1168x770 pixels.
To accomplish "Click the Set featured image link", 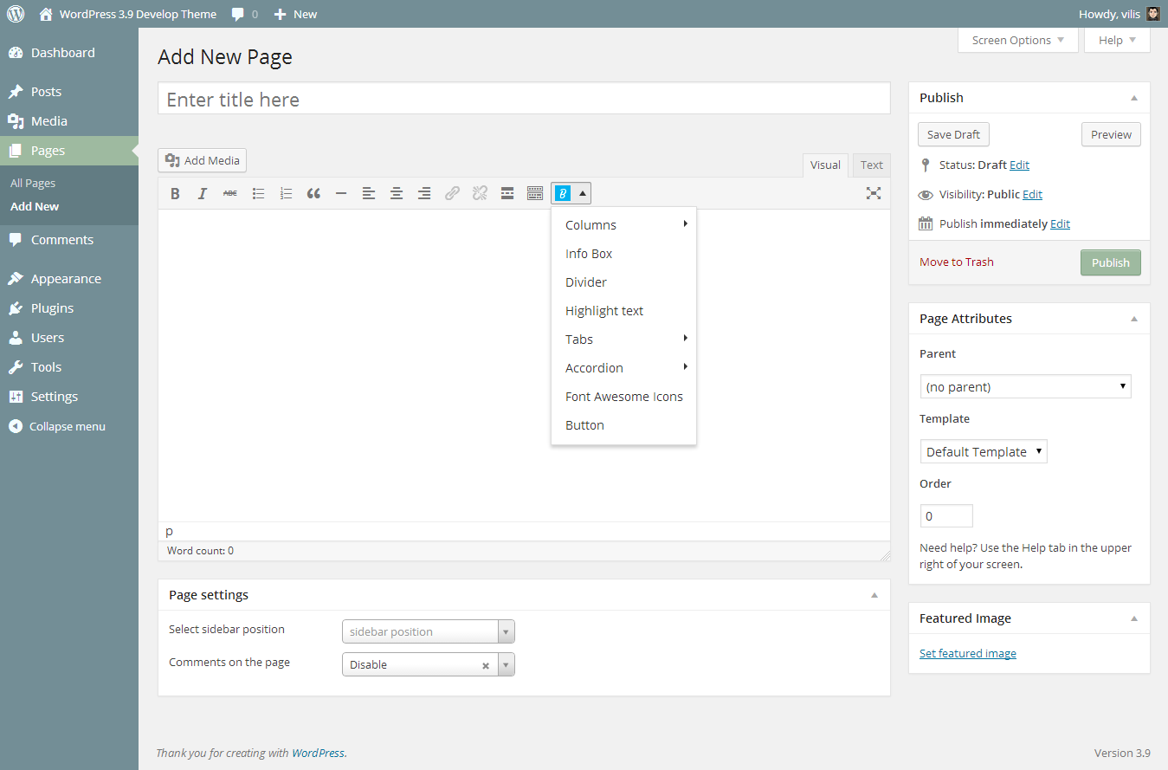I will pos(967,653).
